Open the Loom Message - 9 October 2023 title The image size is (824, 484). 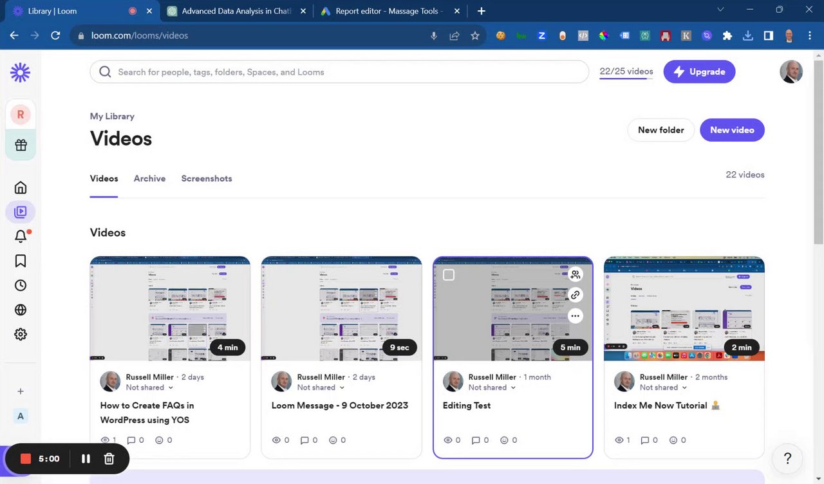tap(340, 405)
